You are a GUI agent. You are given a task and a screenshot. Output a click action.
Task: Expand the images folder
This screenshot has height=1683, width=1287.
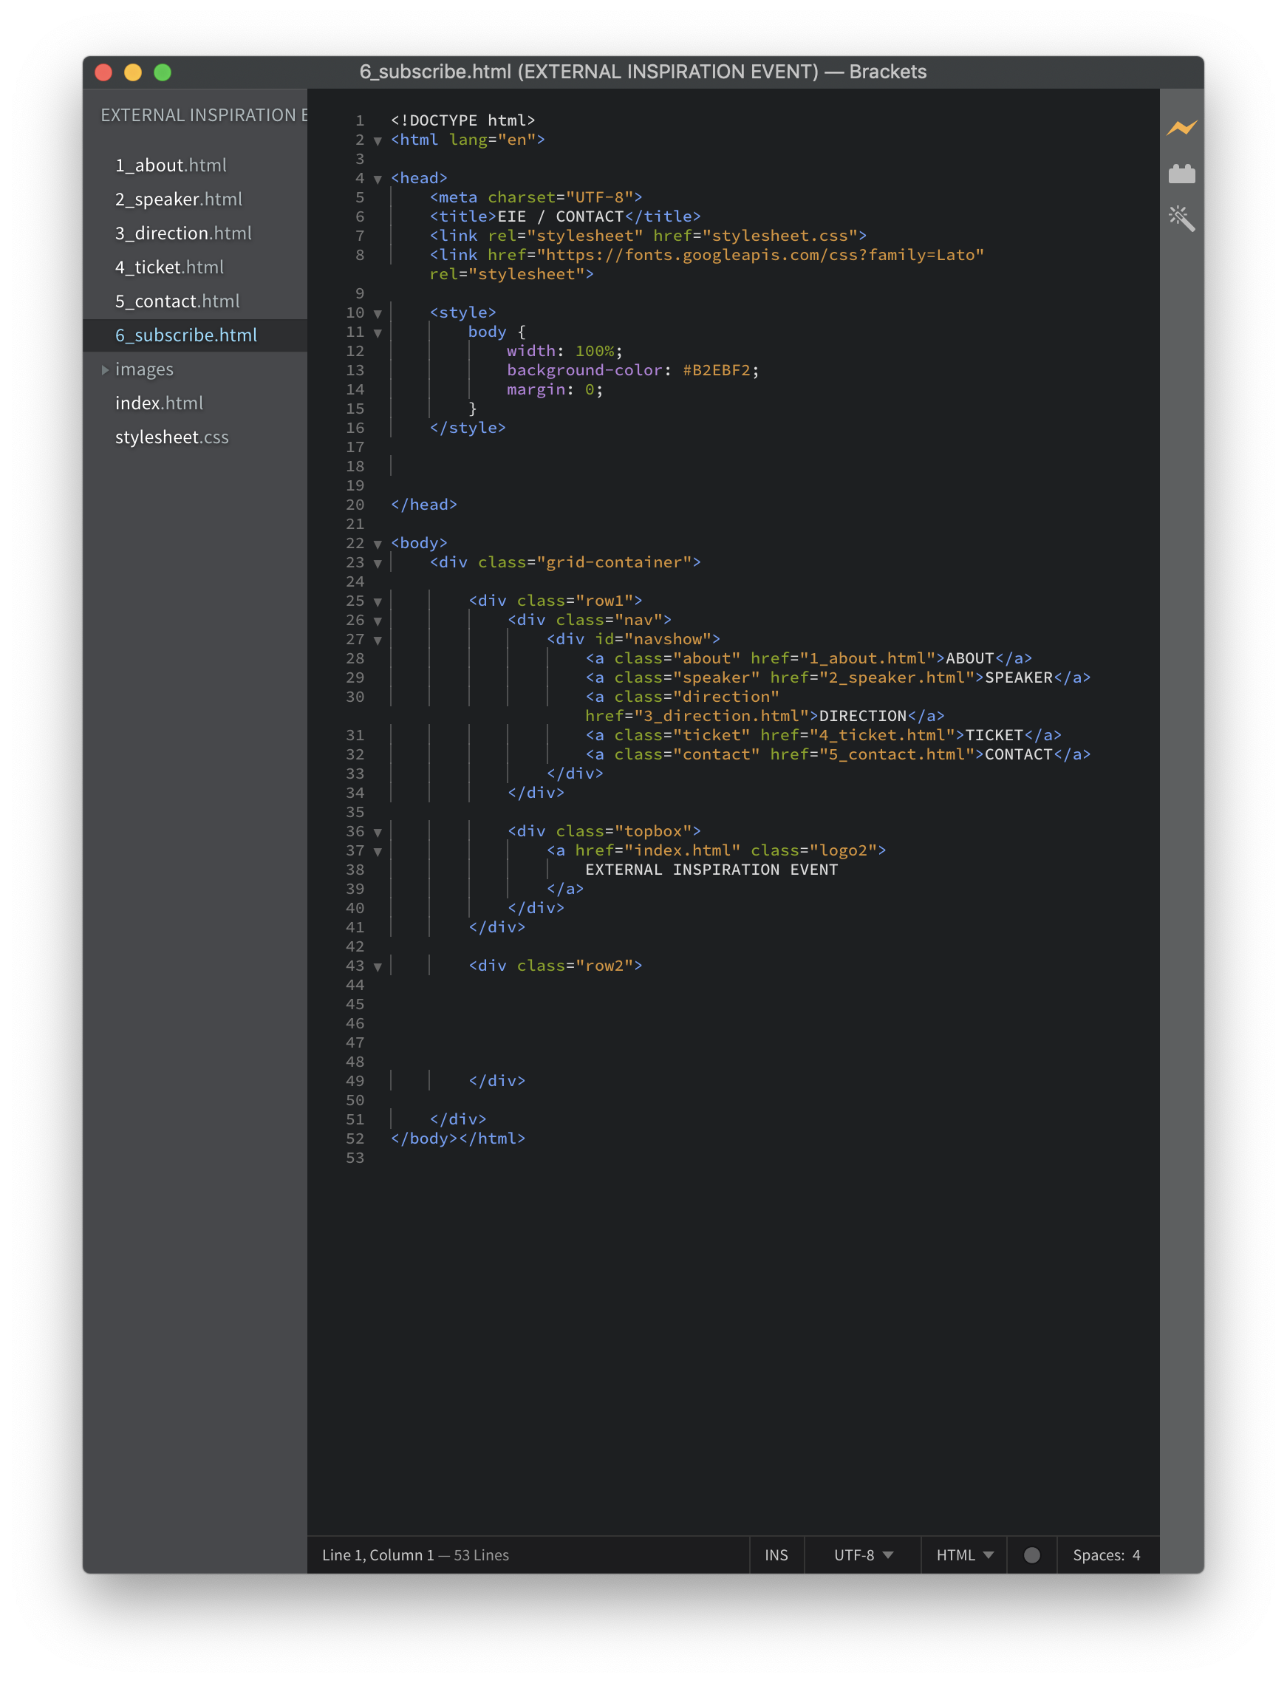coord(144,369)
